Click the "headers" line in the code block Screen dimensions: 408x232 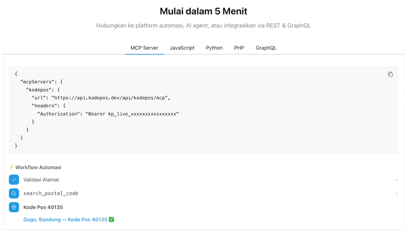click(48, 106)
